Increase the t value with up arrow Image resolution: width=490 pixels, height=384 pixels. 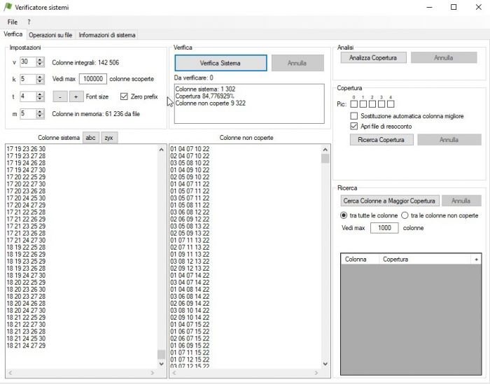[40, 94]
